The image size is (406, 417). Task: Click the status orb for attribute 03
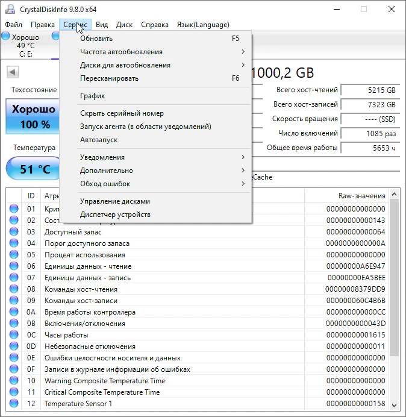coord(14,232)
